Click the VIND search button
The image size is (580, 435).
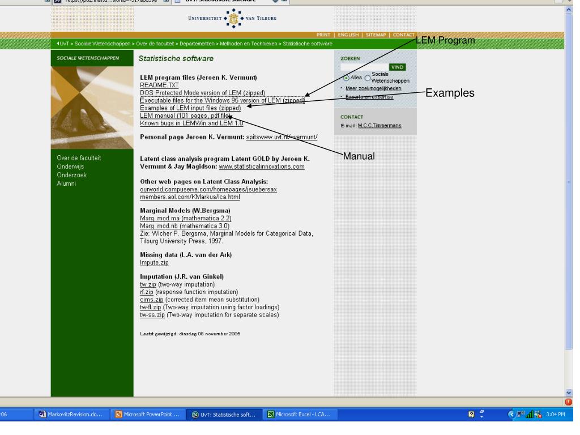click(x=397, y=67)
